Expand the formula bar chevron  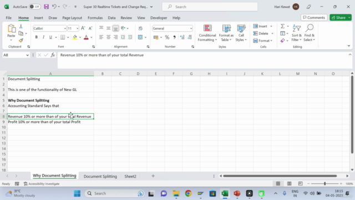coord(350,54)
